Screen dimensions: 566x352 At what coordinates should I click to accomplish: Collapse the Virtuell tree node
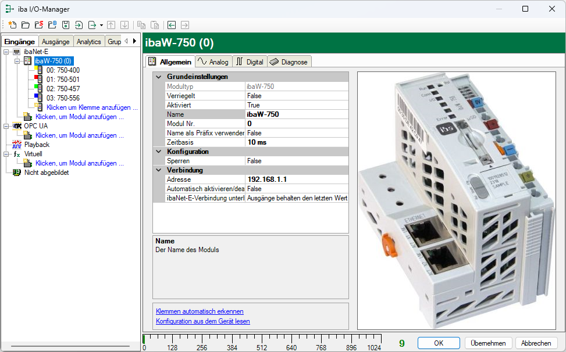[6, 154]
